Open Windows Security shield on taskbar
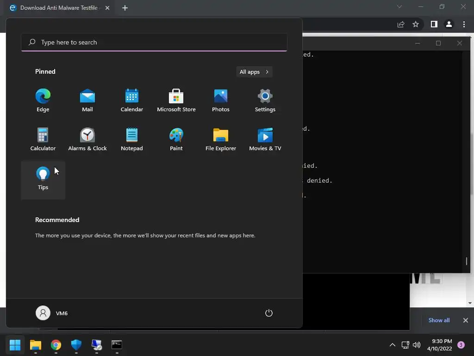Screen dimensions: 474x356 [76, 345]
